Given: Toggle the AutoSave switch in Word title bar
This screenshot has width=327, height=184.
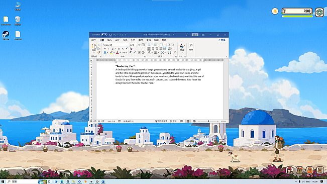Looking at the screenshot, I should [x=104, y=35].
